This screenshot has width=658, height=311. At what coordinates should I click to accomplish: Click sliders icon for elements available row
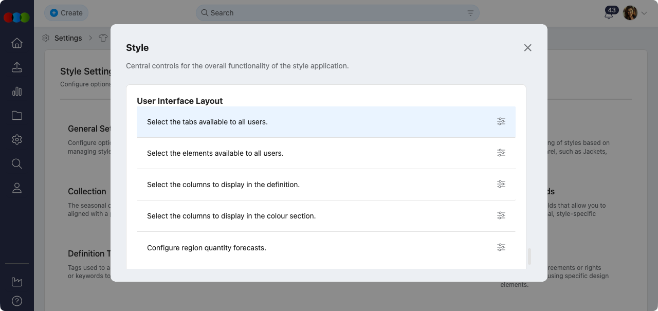point(501,153)
